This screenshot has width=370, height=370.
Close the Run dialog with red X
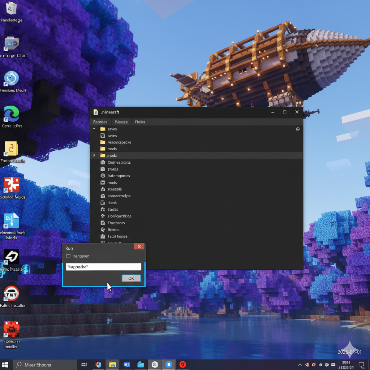click(x=139, y=247)
